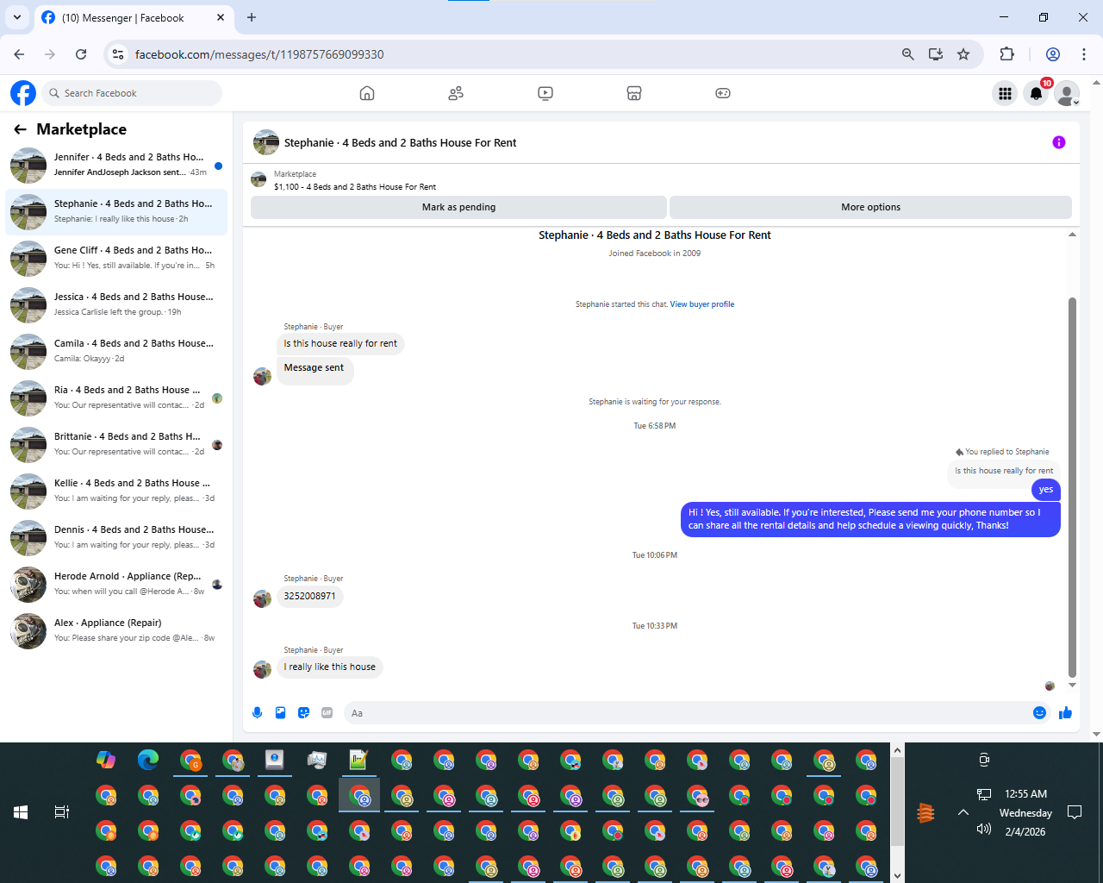Open Kellie's conversation
Image resolution: width=1103 pixels, height=883 pixels.
coord(116,491)
